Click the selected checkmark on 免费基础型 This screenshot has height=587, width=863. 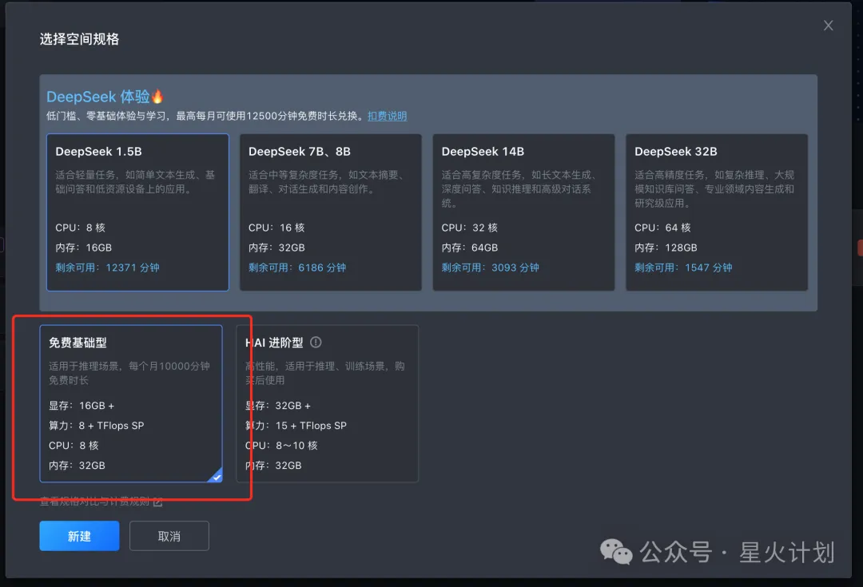click(x=217, y=477)
